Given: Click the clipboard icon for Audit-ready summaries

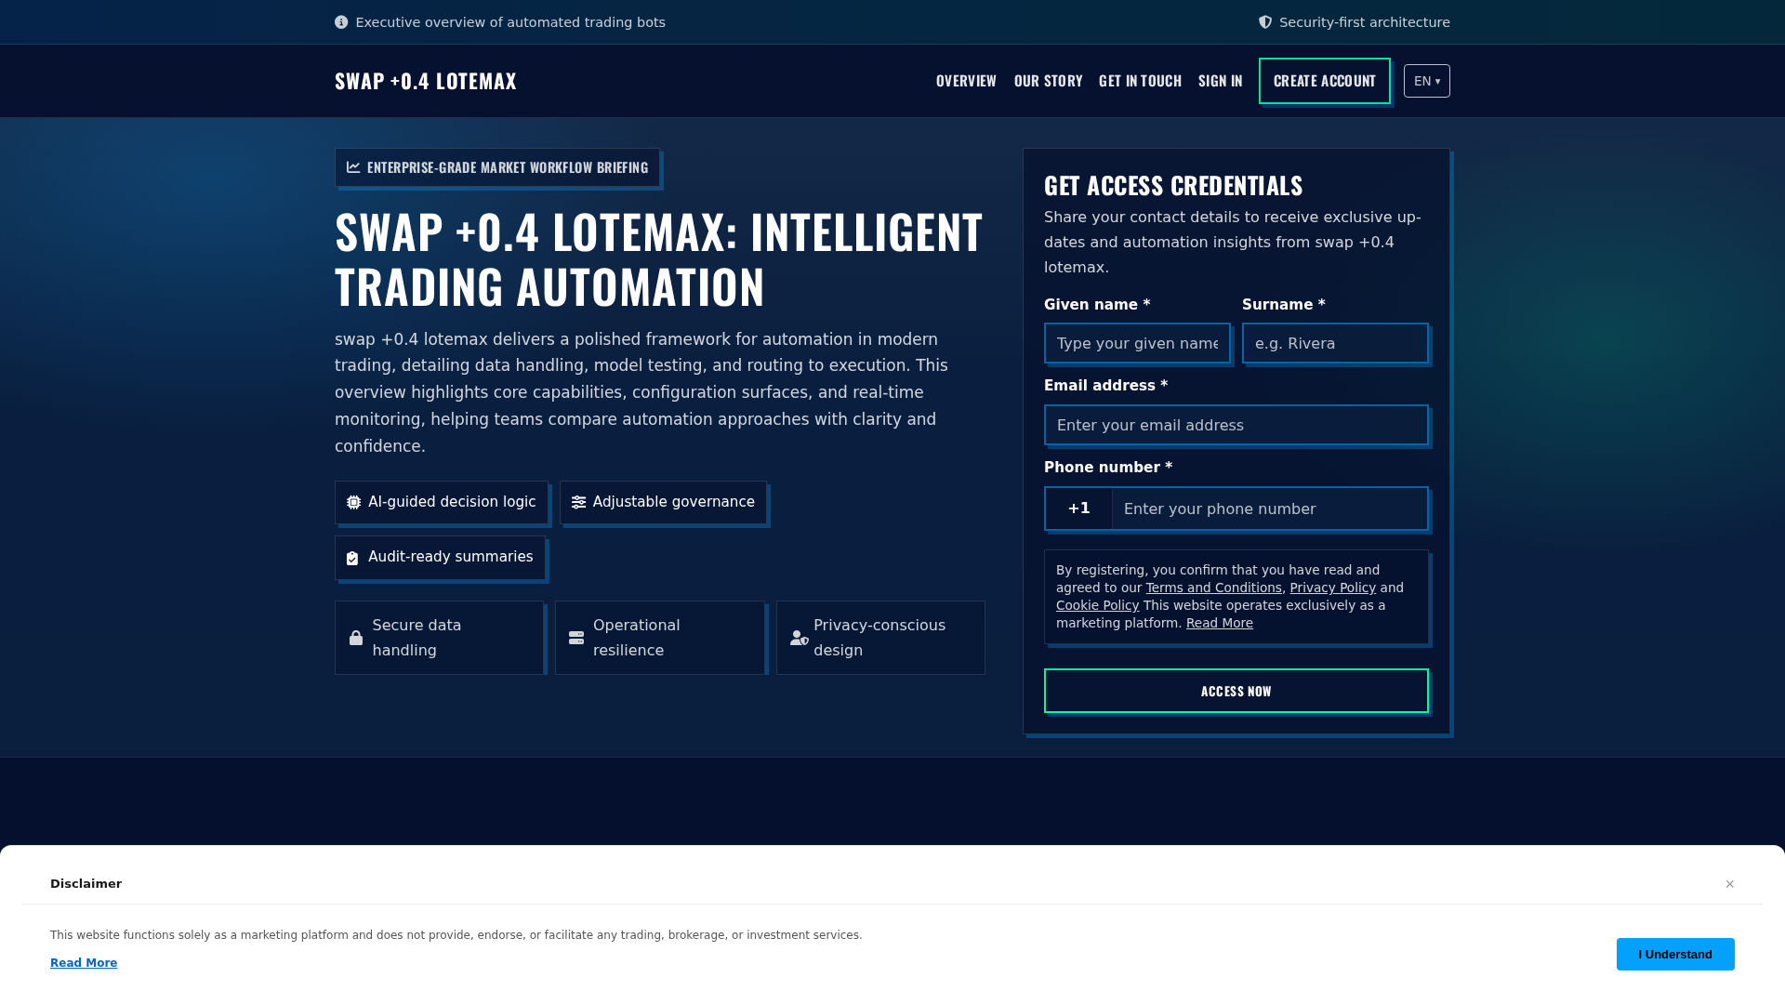Looking at the screenshot, I should [x=352, y=558].
